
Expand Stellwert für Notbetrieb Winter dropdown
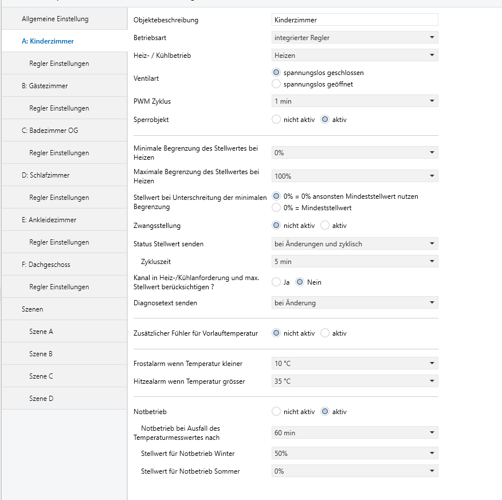tap(355, 453)
